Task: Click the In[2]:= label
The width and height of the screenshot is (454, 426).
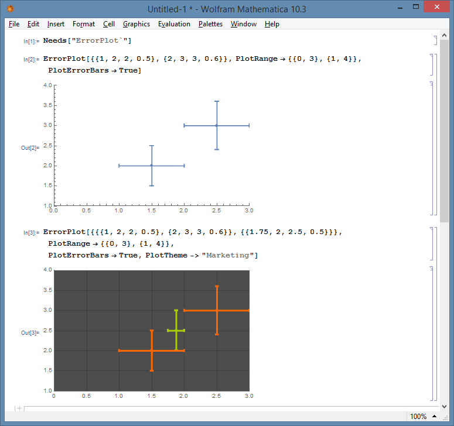Action: tap(31, 59)
